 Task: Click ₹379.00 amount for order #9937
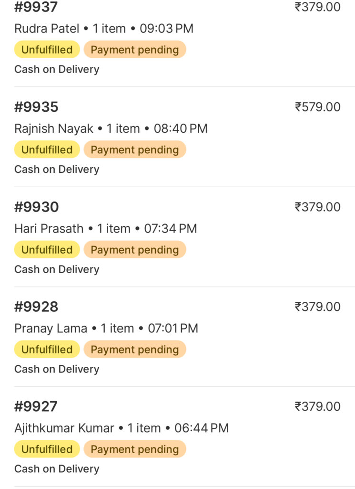point(317,7)
